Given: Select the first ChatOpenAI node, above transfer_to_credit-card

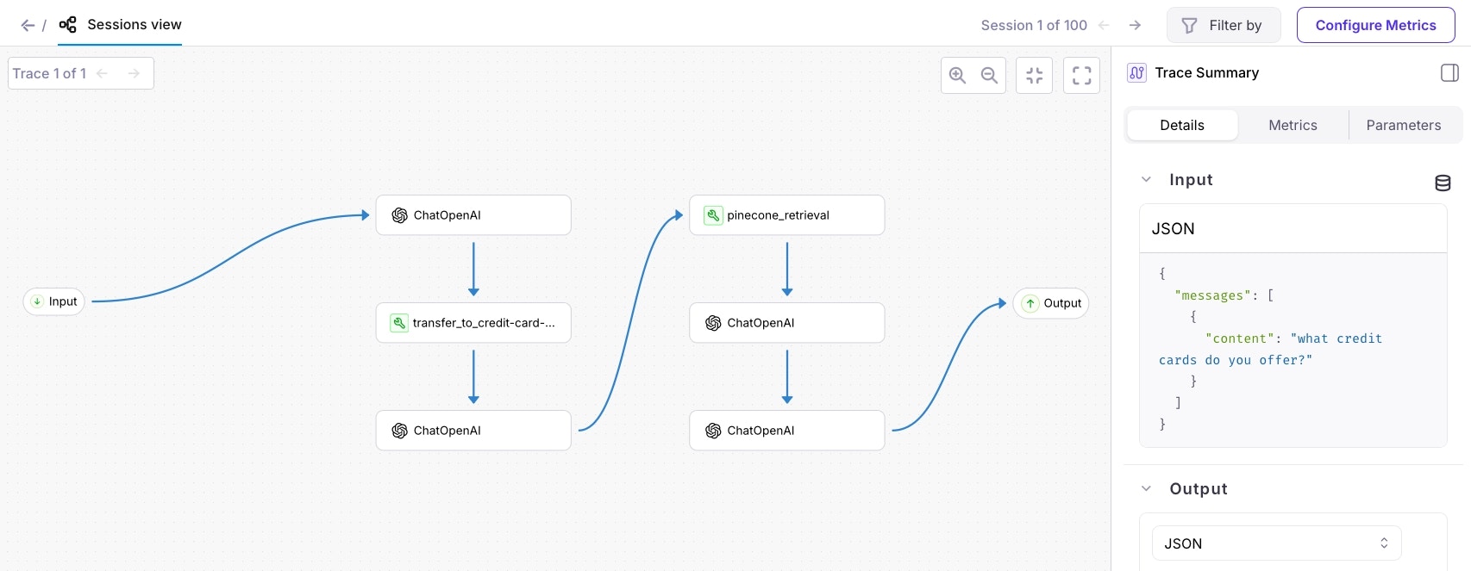Looking at the screenshot, I should coord(473,214).
